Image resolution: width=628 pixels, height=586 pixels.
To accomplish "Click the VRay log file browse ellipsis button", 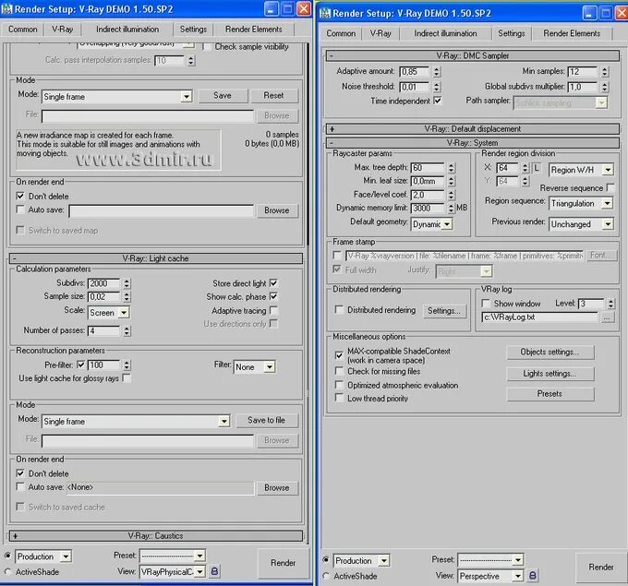I will [607, 317].
